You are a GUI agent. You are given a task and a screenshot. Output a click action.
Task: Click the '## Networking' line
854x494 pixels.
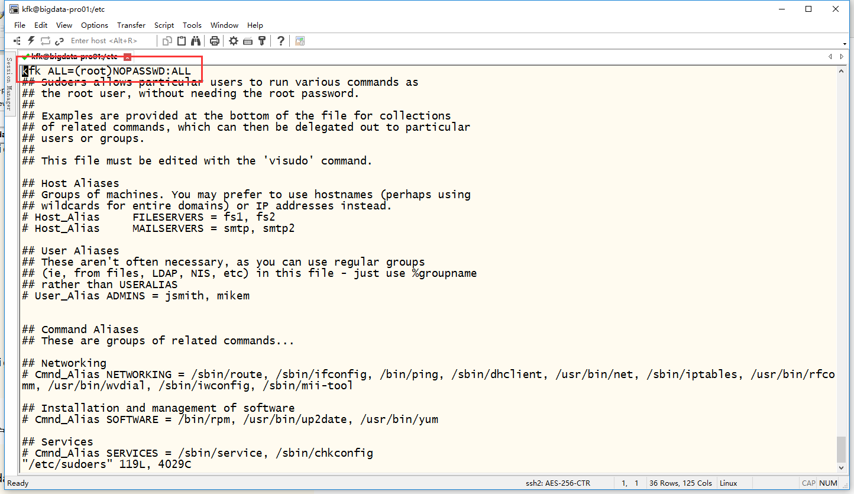[x=64, y=363]
